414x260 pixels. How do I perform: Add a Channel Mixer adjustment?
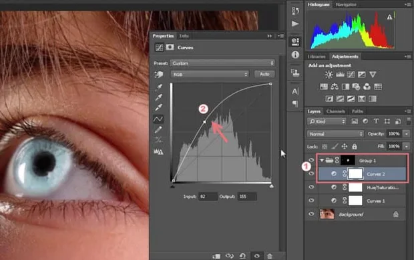[x=367, y=87]
